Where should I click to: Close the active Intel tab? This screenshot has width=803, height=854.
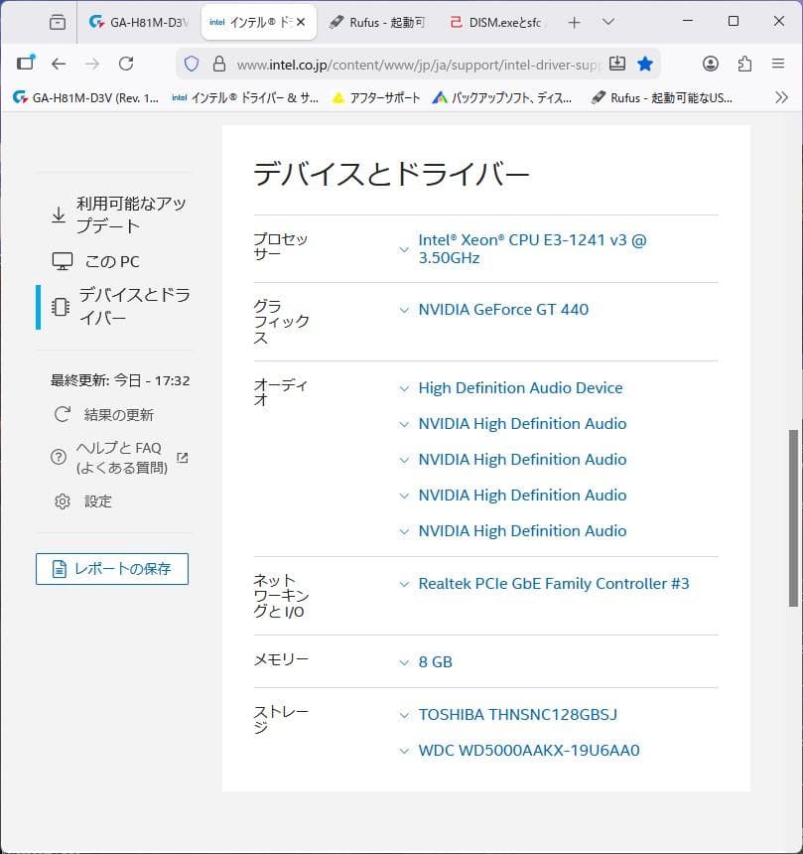301,22
